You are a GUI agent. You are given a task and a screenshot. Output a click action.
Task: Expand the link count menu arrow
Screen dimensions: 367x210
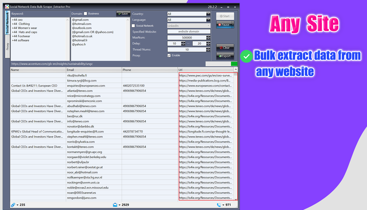(x=17, y=205)
